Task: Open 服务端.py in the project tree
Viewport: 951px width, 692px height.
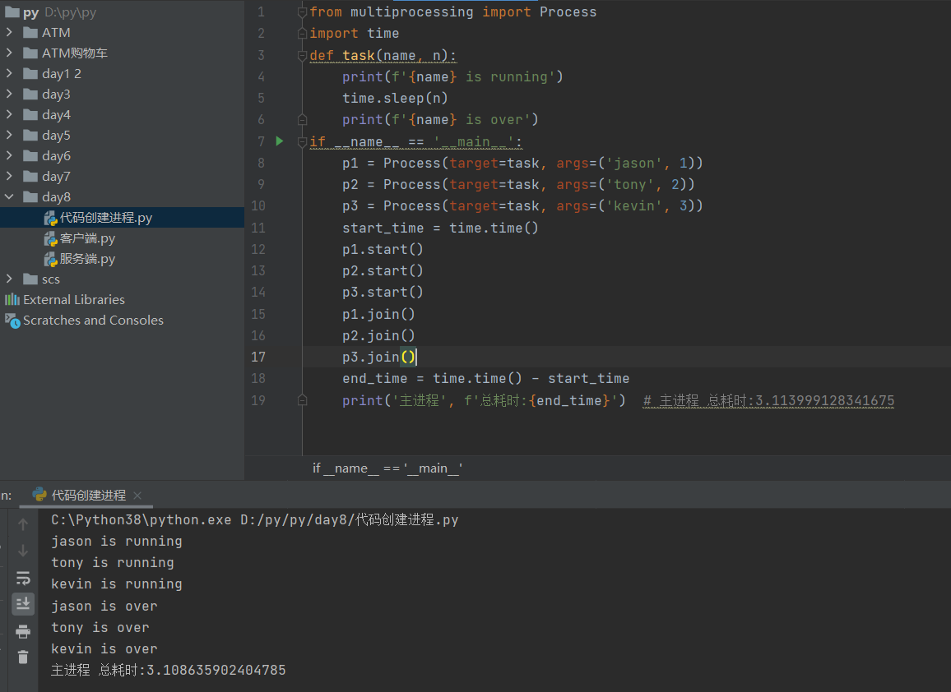Action: click(87, 259)
